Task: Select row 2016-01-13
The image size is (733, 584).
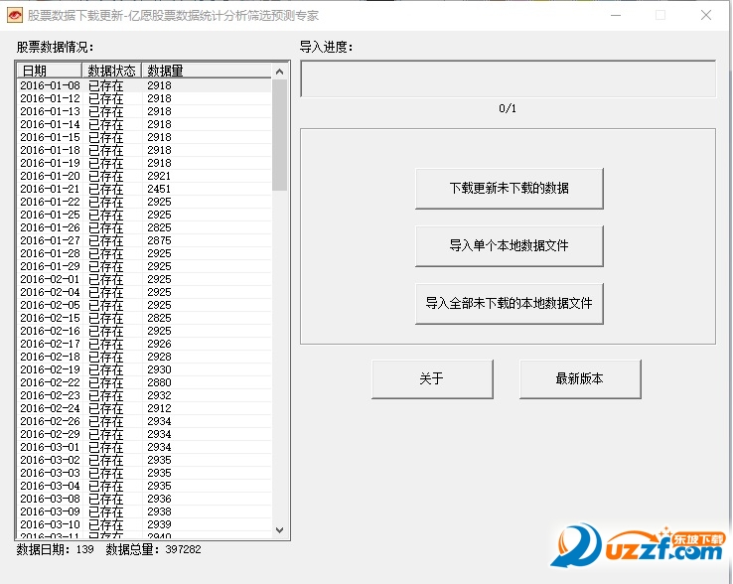Action: [x=144, y=112]
